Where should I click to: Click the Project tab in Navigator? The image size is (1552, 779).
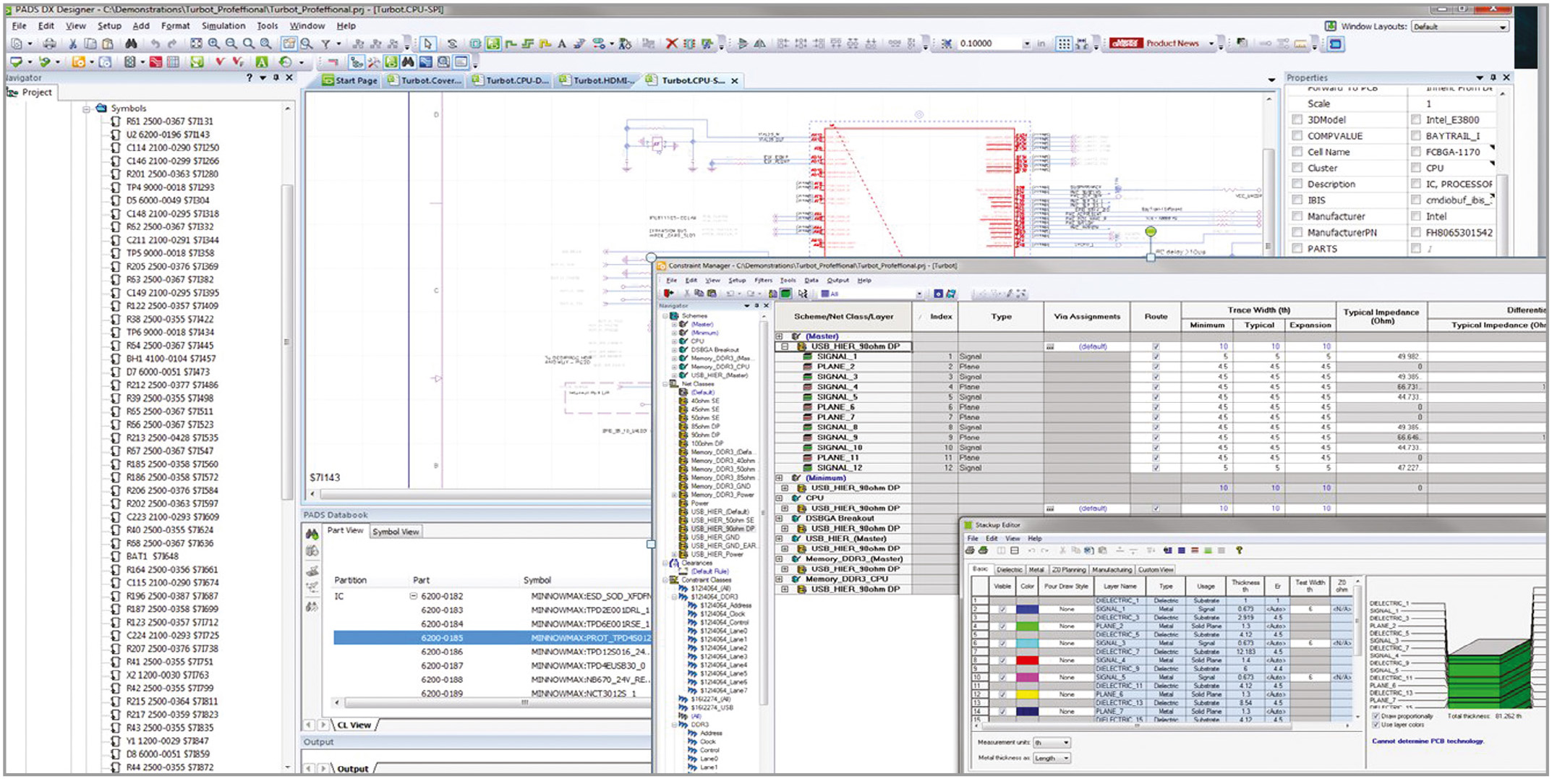point(30,93)
